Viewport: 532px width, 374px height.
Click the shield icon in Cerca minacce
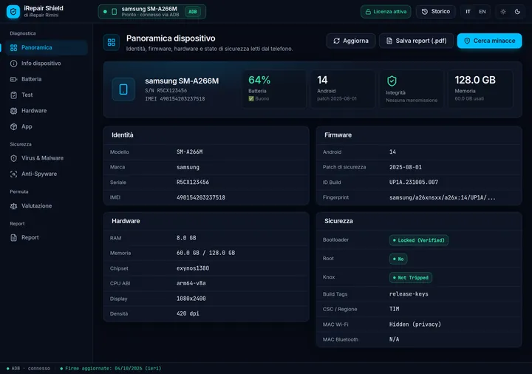coord(467,41)
